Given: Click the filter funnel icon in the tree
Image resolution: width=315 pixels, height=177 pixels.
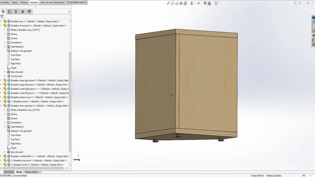Looking at the screenshot, I should [2, 17].
